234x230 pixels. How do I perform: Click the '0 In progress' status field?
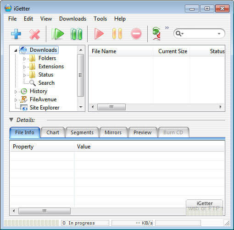coord(85,223)
